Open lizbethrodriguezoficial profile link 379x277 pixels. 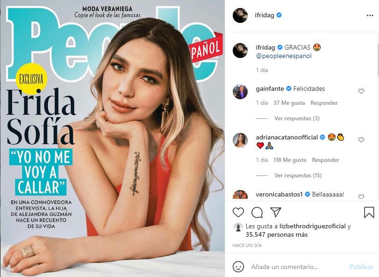(x=313, y=226)
